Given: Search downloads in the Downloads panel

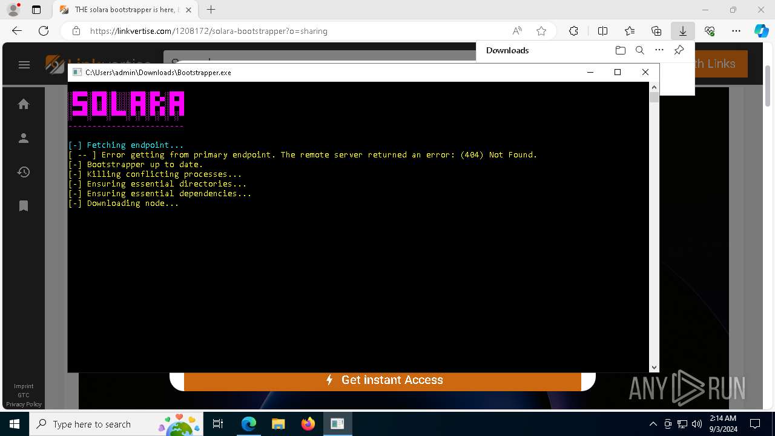Looking at the screenshot, I should (639, 50).
